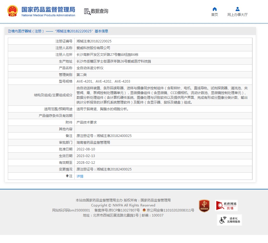Select the 网上办事大厅 navigation label
The height and width of the screenshot is (243, 268).
[238, 15]
